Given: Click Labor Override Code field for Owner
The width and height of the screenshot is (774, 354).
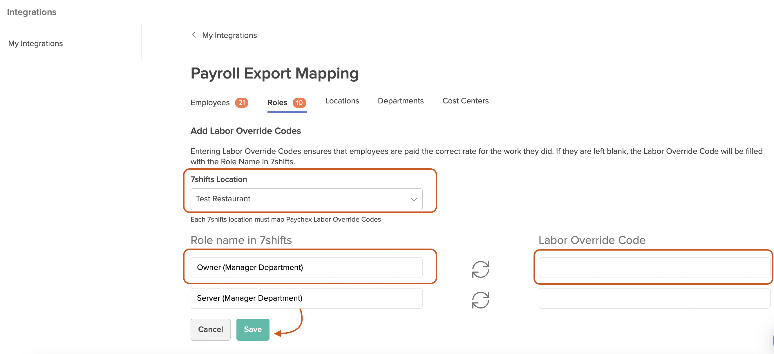Looking at the screenshot, I should click(654, 267).
